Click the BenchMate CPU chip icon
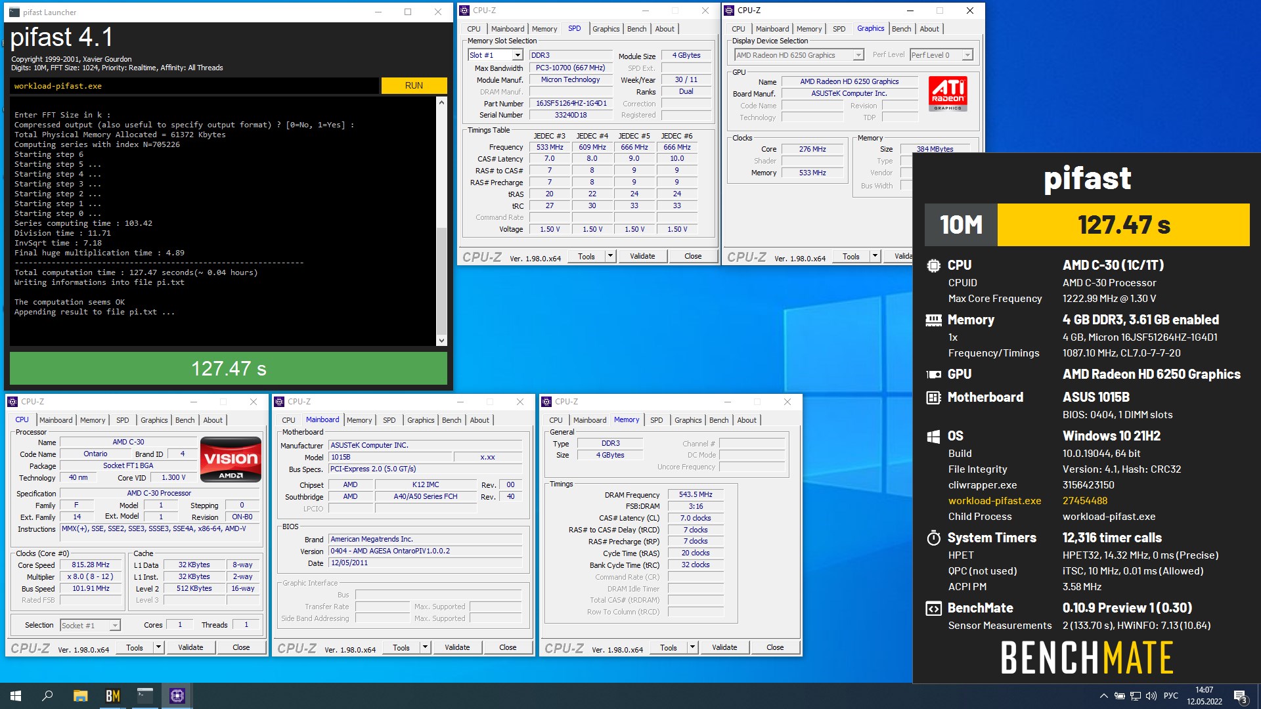Screen dimensions: 1261x709 (933, 265)
